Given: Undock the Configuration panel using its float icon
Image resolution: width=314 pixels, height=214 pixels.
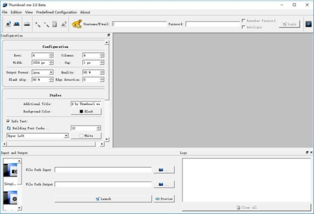Looking at the screenshot, I should [109, 36].
